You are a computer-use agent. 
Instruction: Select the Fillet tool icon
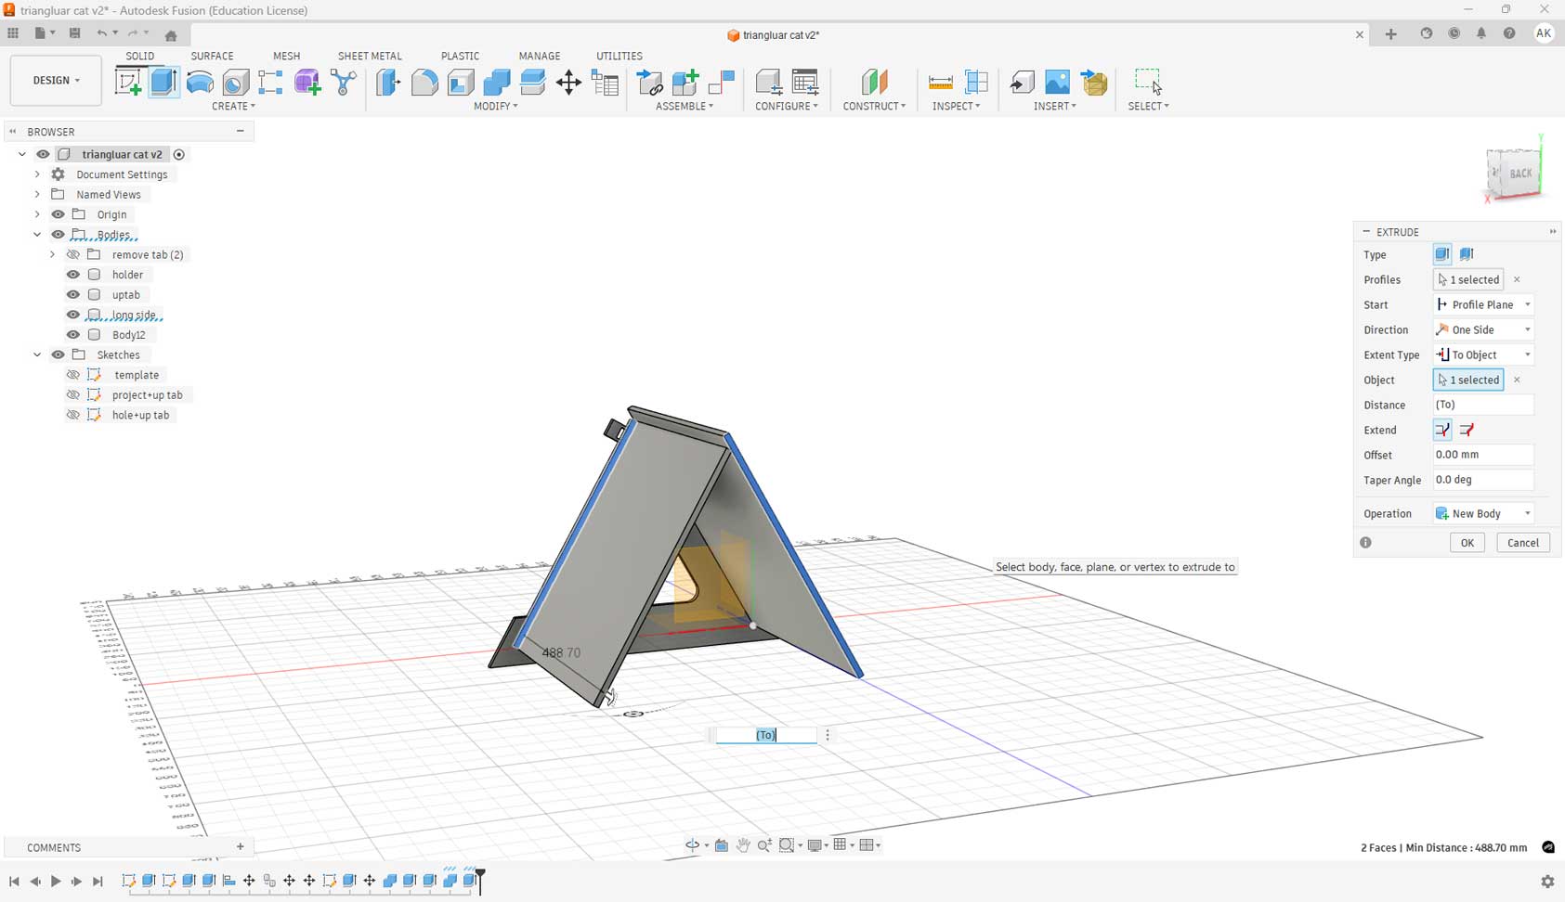tap(424, 83)
